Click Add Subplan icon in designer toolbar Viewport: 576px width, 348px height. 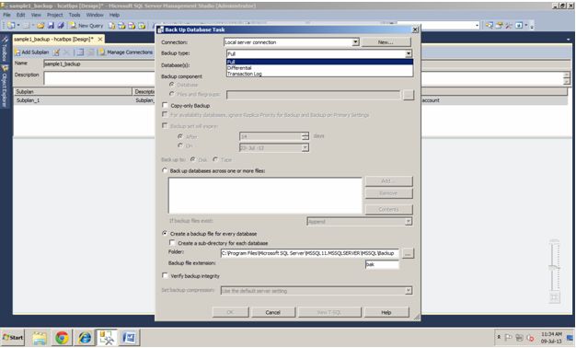coord(31,52)
